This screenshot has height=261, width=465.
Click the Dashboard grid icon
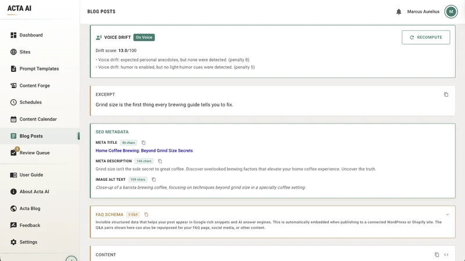tap(13, 35)
